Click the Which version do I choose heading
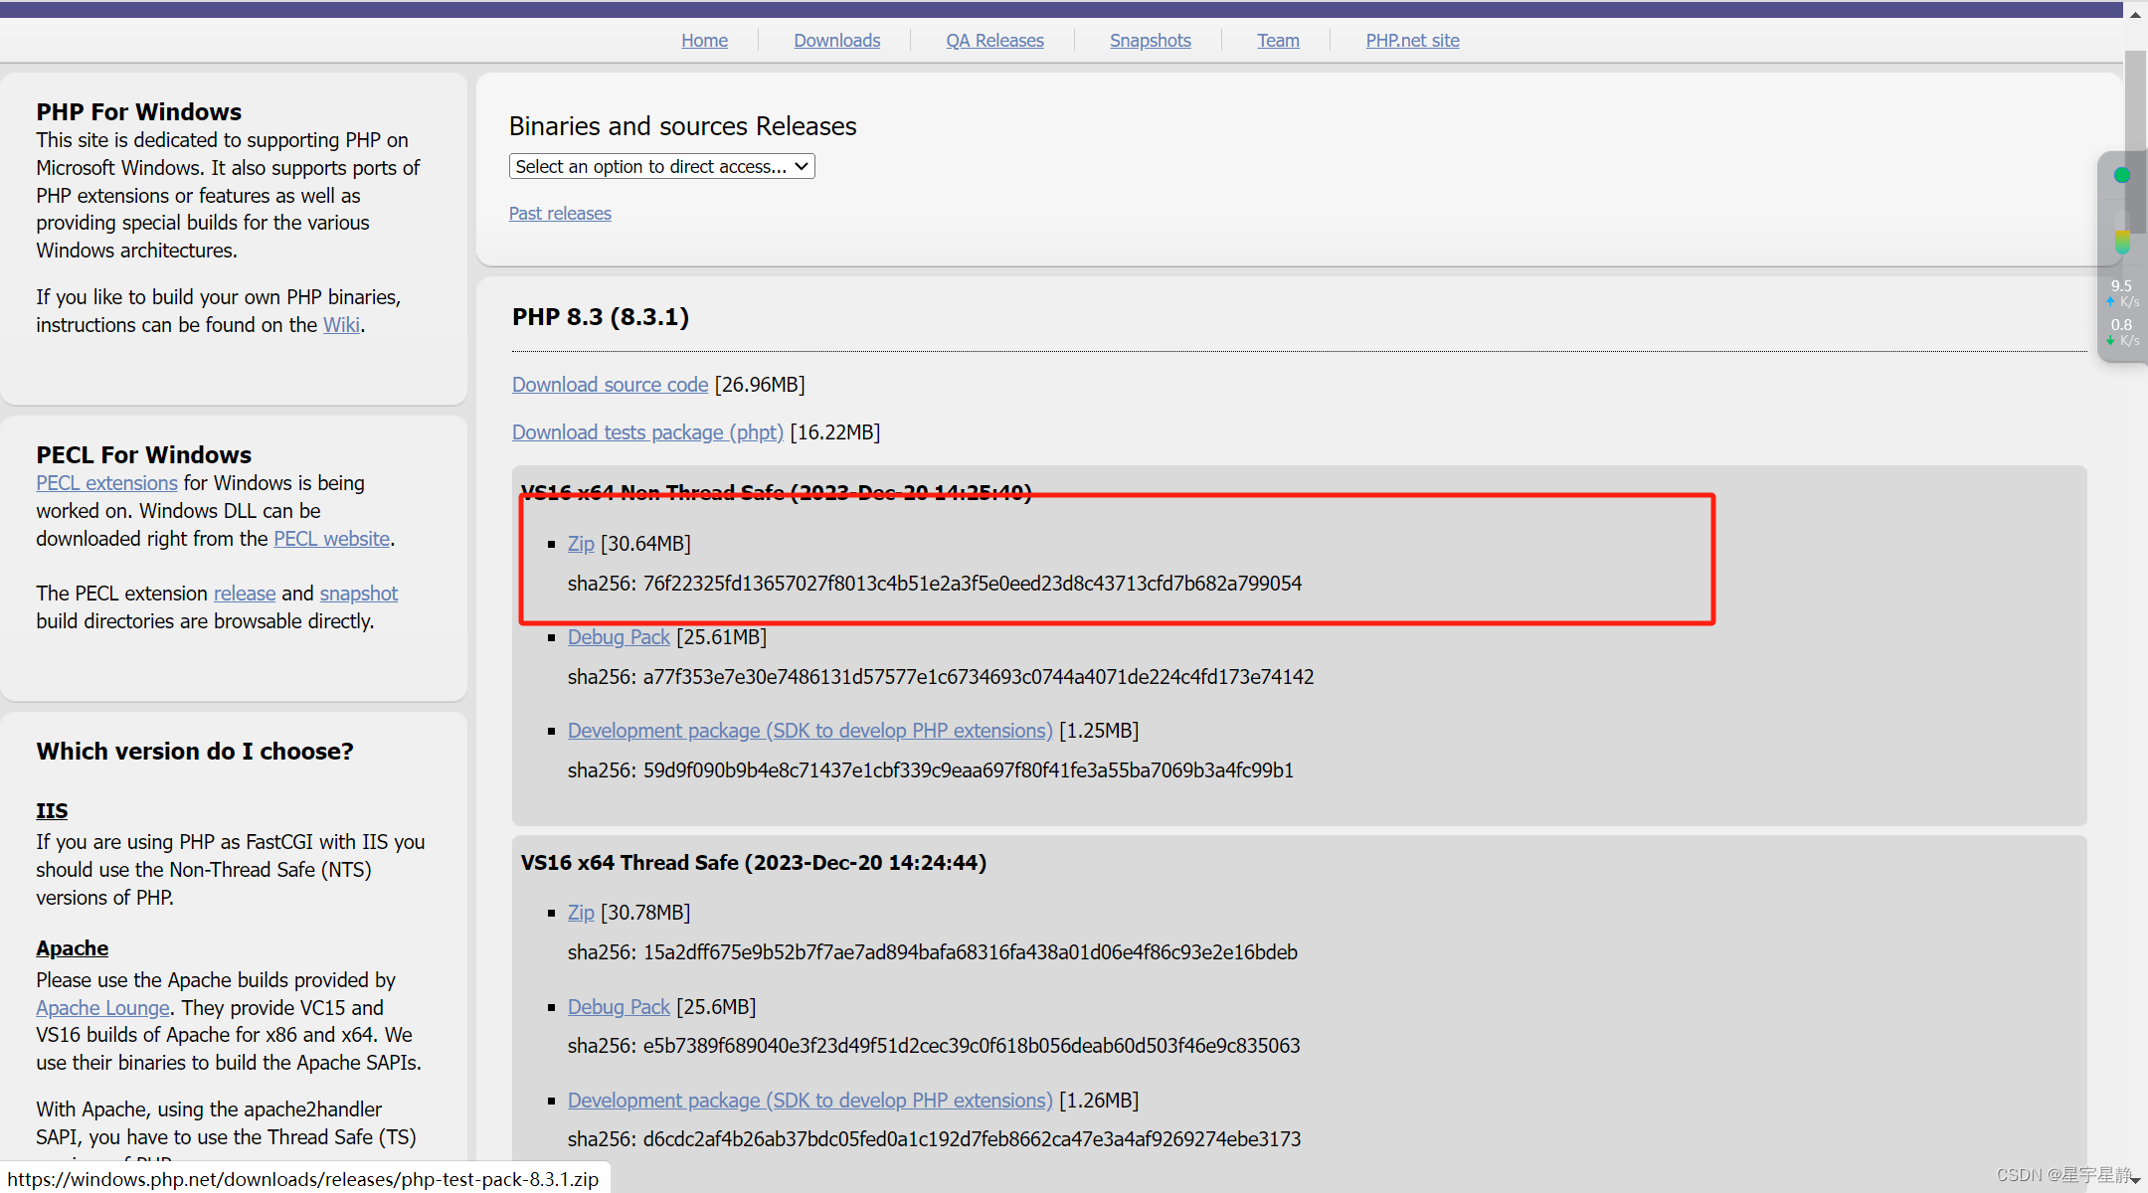The image size is (2148, 1193). 195,752
